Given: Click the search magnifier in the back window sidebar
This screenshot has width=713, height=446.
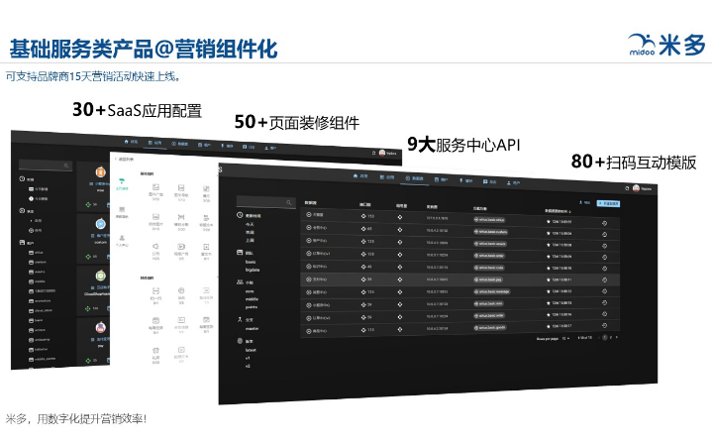Looking at the screenshot, I should [x=66, y=166].
